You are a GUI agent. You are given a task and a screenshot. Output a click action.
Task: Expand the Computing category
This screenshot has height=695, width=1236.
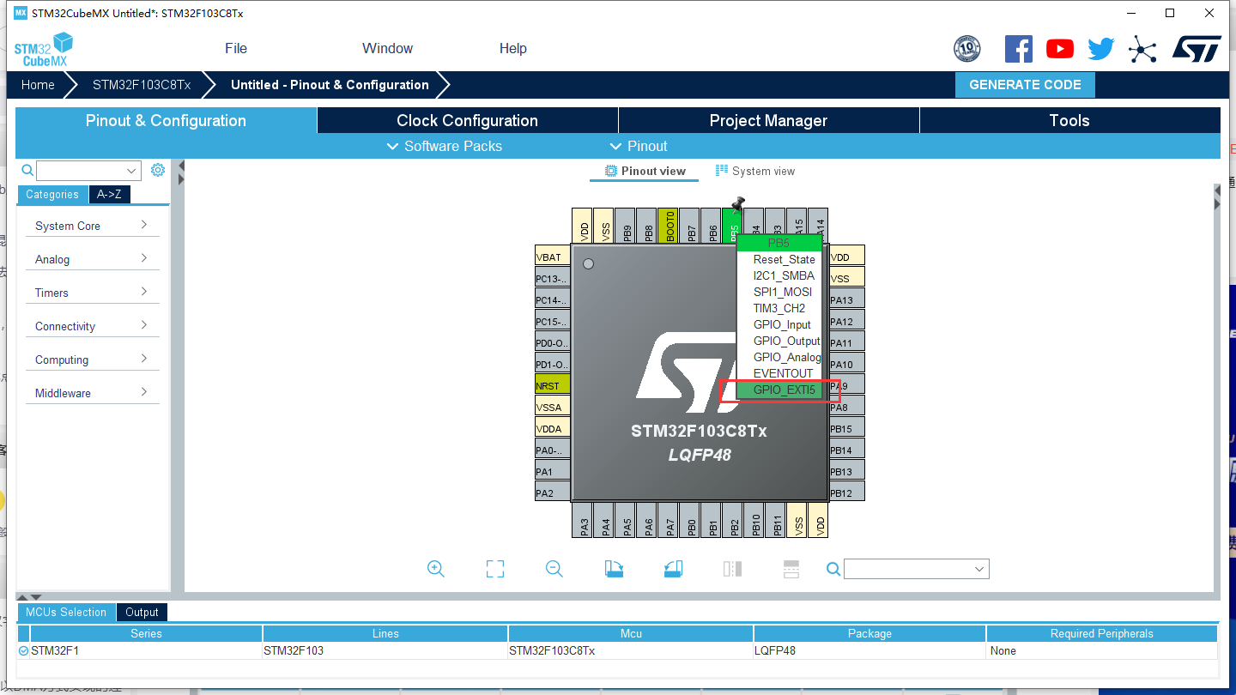pyautogui.click(x=92, y=360)
